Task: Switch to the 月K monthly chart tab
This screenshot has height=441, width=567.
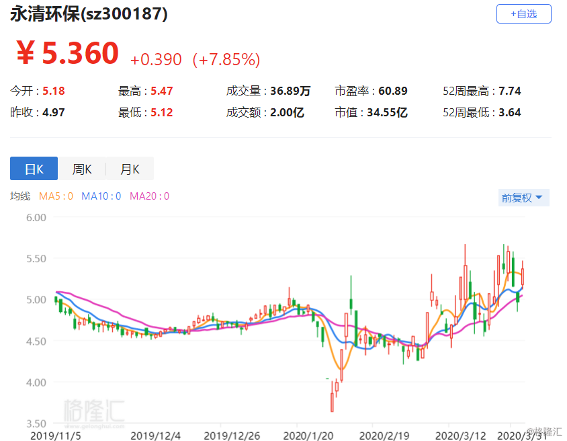Action: (x=130, y=169)
